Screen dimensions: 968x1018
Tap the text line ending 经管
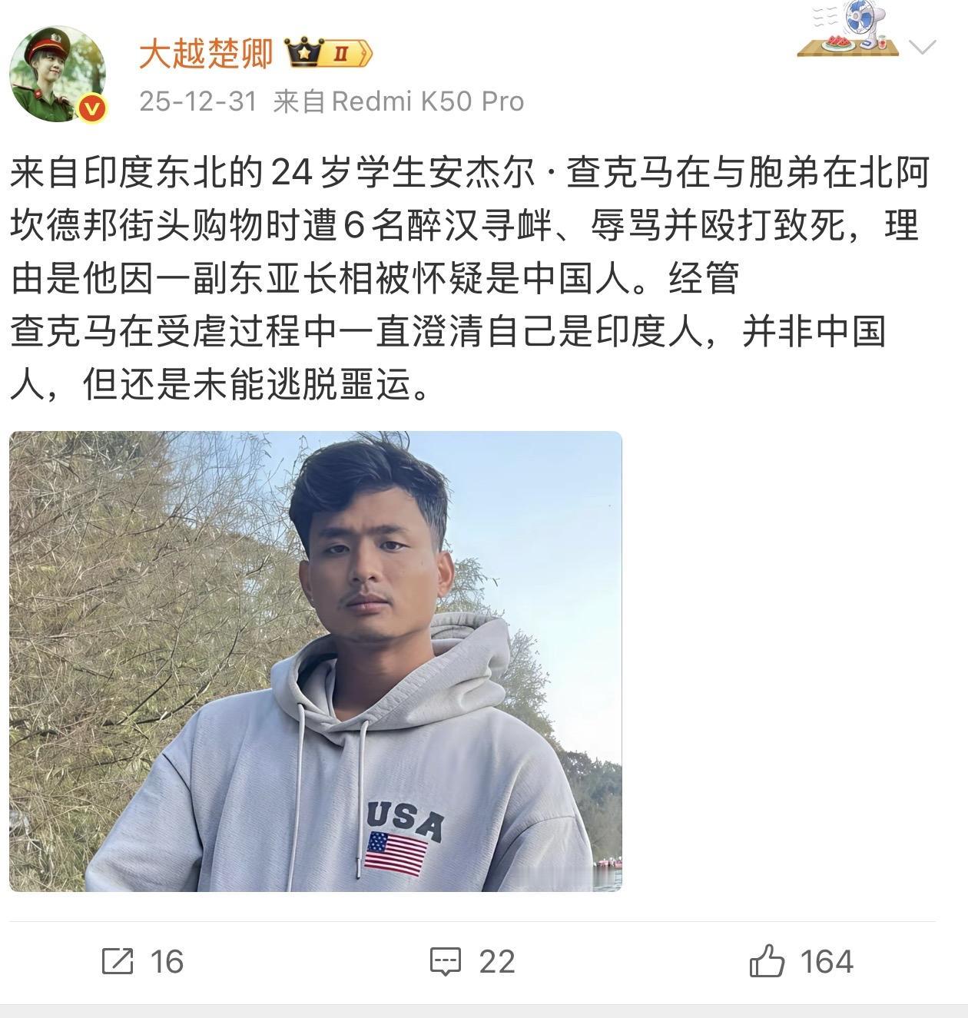[375, 279]
